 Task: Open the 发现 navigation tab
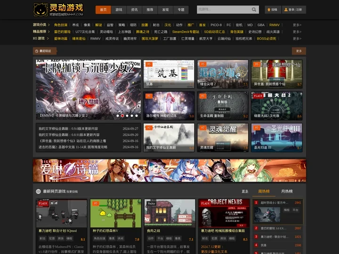(165, 10)
